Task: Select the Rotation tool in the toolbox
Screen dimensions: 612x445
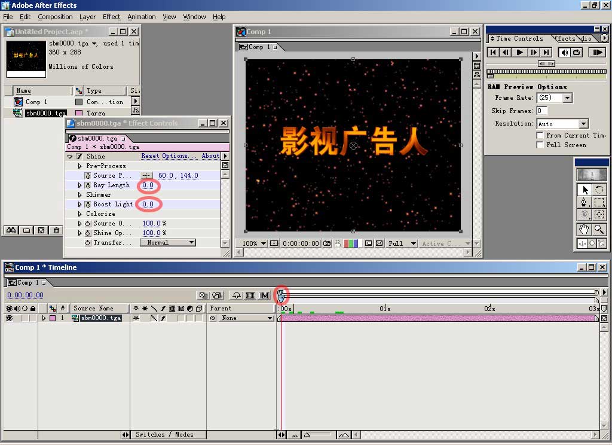Action: tap(599, 190)
